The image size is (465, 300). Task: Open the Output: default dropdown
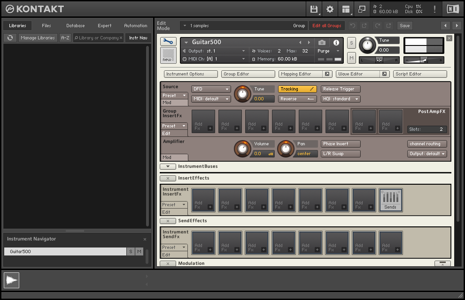coord(427,154)
